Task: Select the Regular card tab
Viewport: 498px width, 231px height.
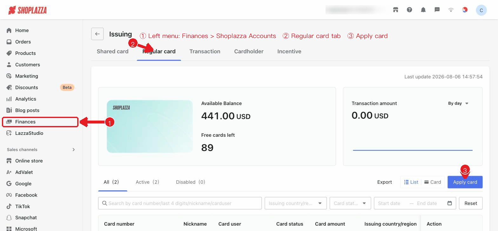Action: coord(159,51)
